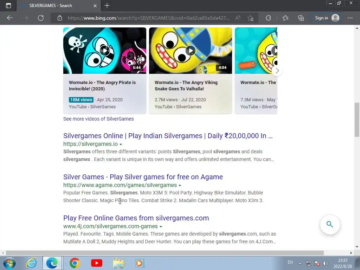Open the network status tray icon

(309, 263)
